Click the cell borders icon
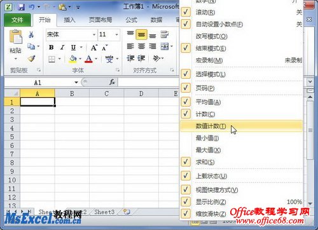 [52, 59]
